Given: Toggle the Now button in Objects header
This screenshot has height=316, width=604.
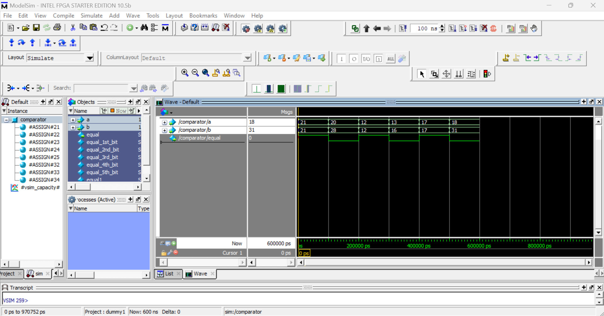Looking at the screenshot, I should 118,111.
